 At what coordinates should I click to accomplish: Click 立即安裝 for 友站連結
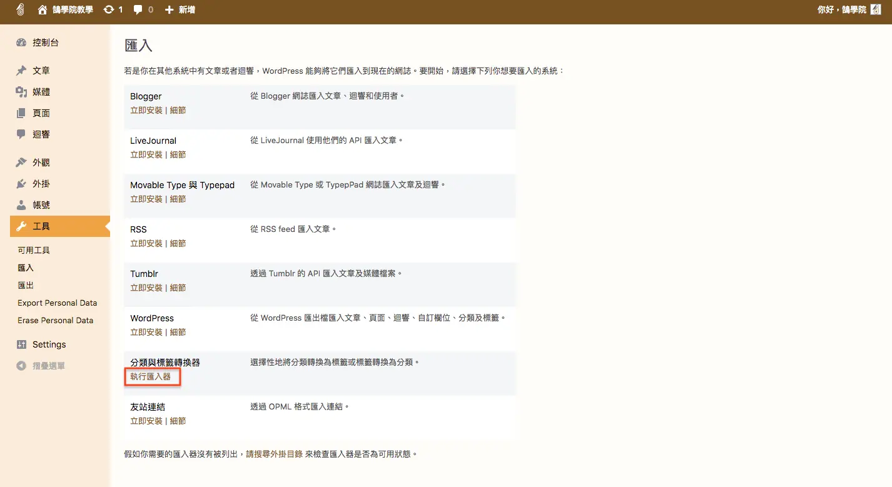(x=146, y=421)
